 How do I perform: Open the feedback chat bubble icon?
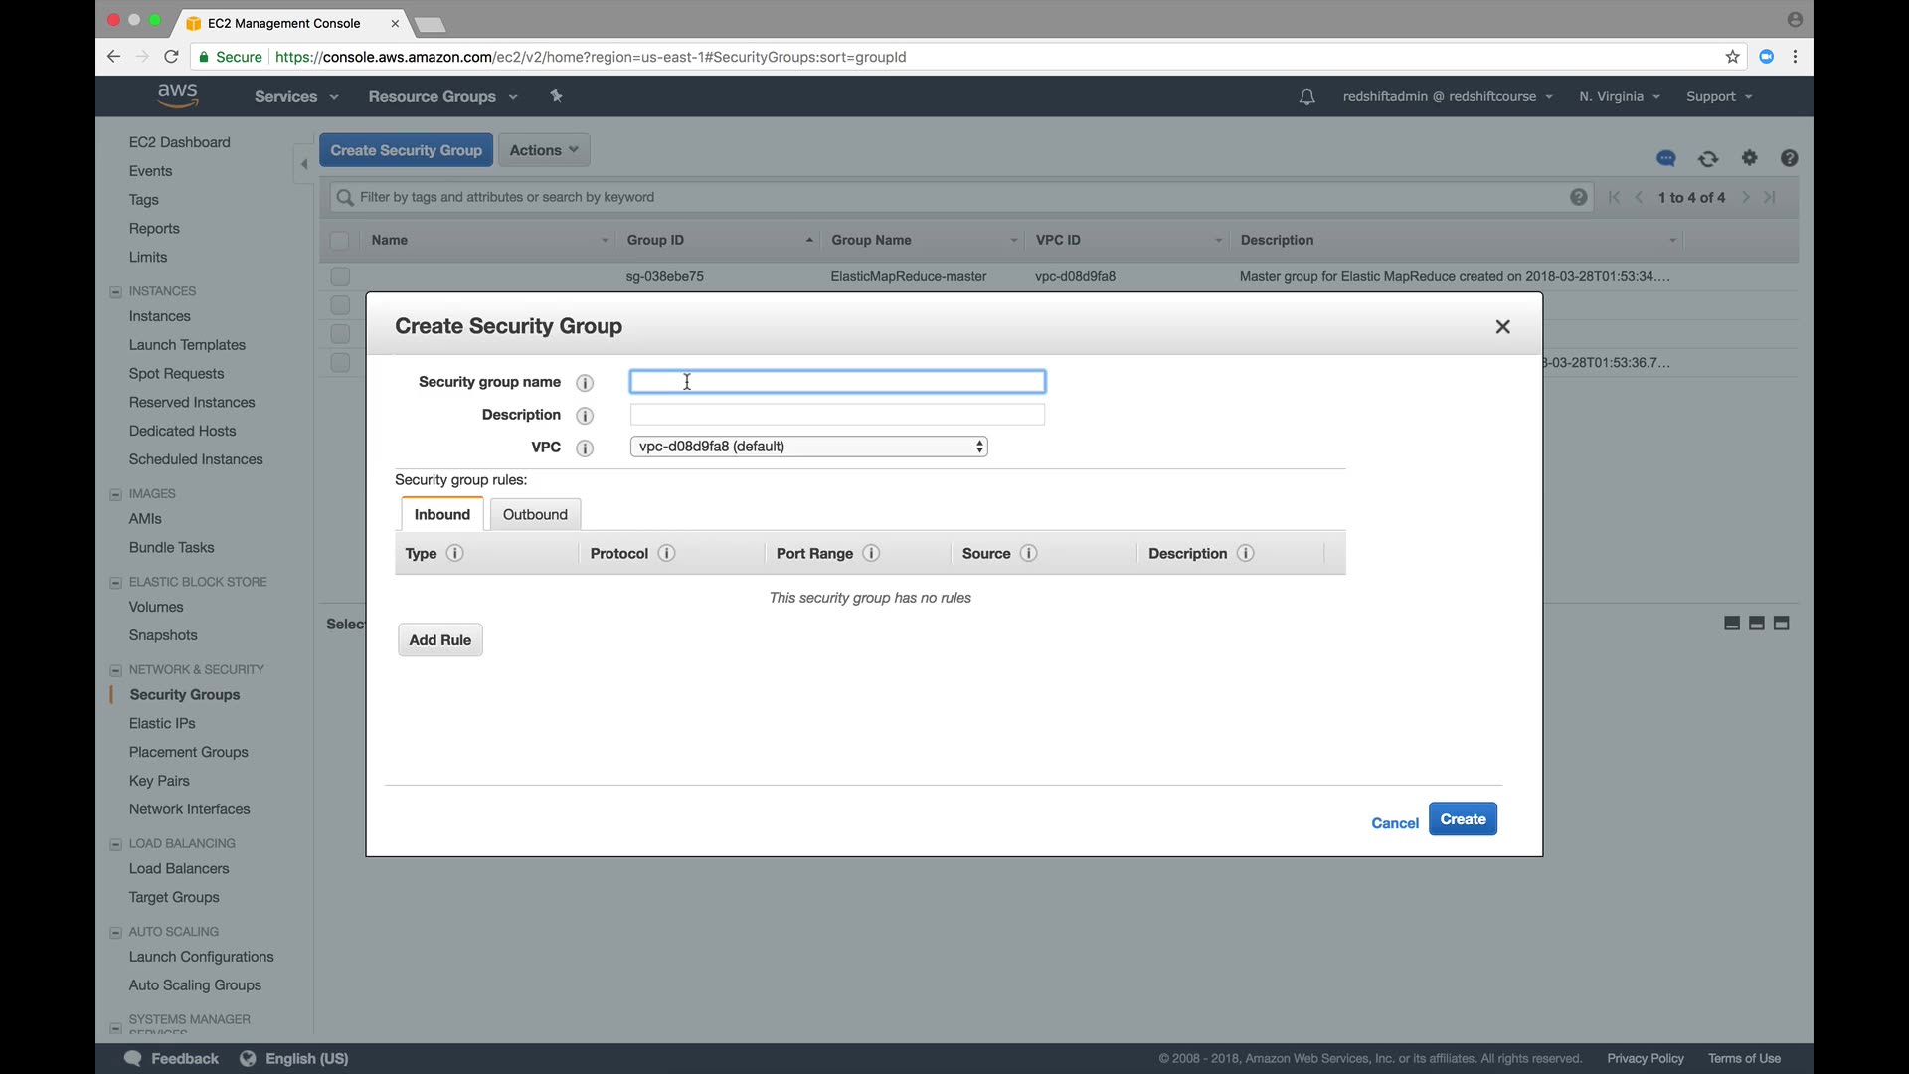point(1666,158)
